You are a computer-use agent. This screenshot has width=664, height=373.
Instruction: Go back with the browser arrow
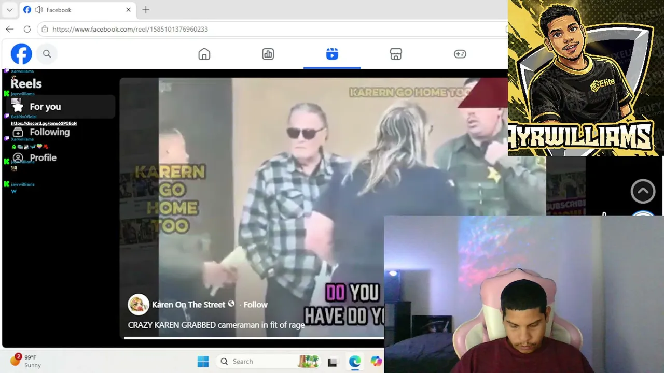9,29
